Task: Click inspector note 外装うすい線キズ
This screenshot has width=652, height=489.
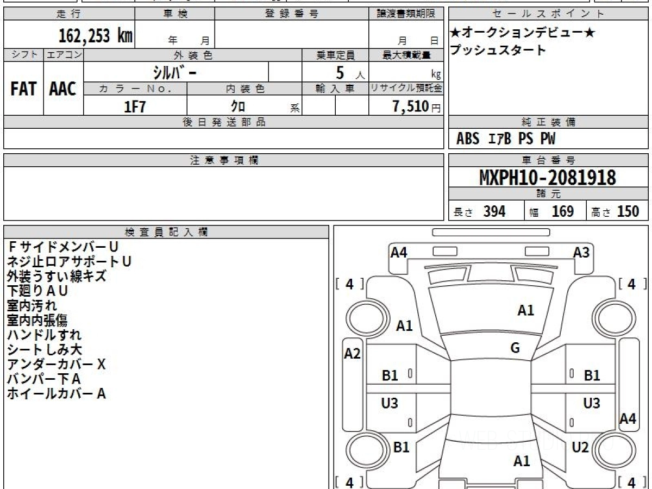Action: click(57, 276)
